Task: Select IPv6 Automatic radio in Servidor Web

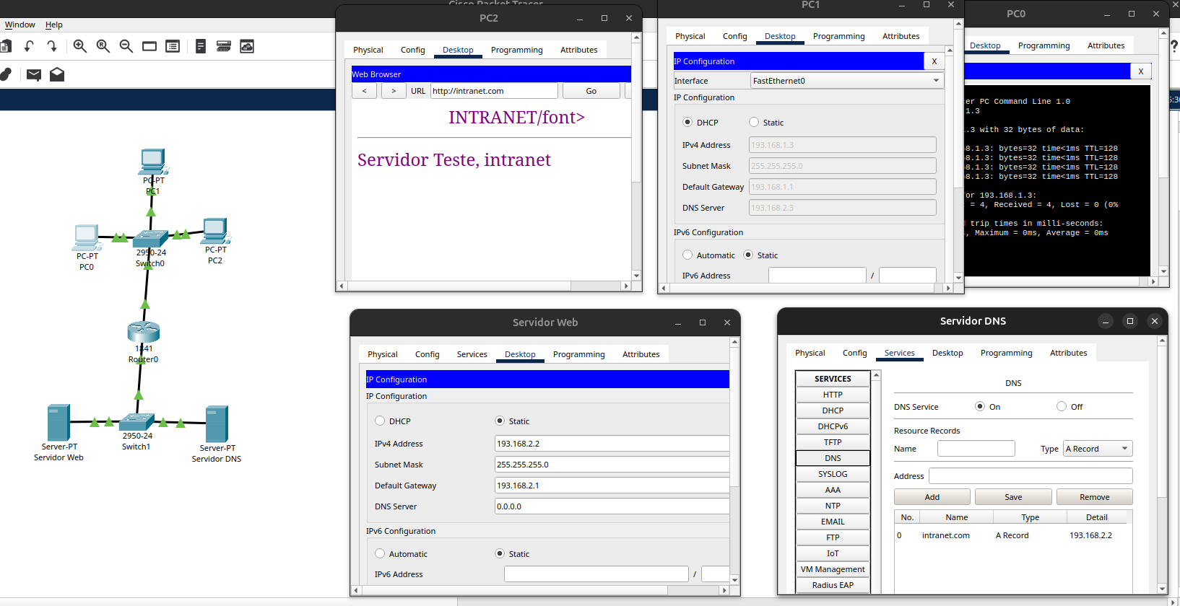Action: pos(380,553)
